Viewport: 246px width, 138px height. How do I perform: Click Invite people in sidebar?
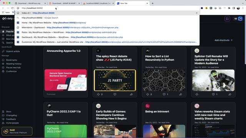(10, 123)
